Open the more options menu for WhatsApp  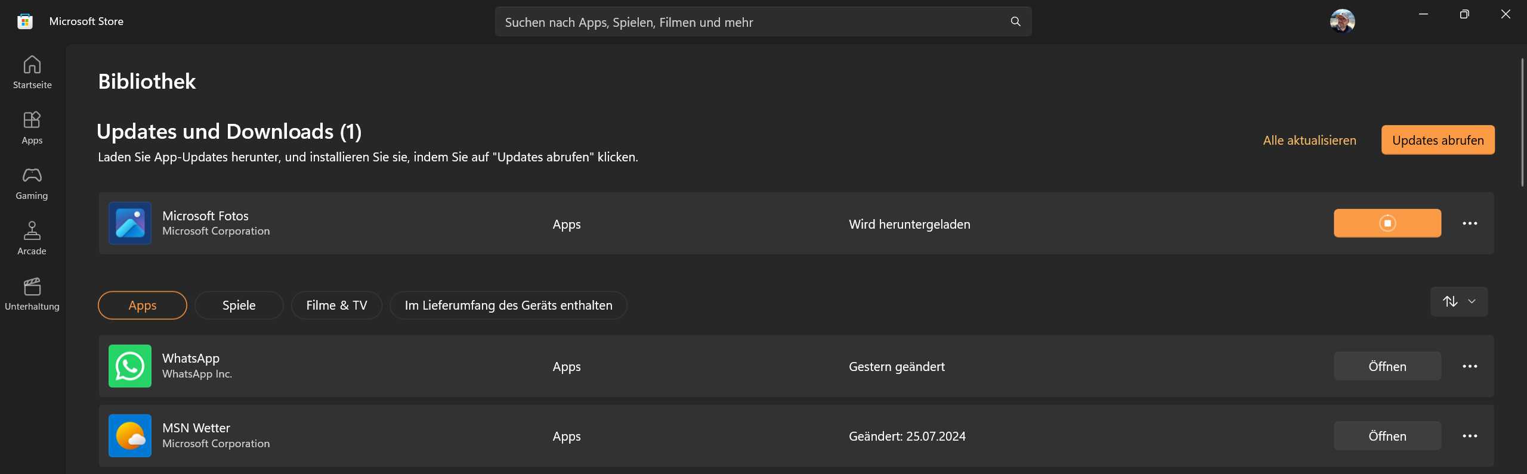click(1470, 366)
